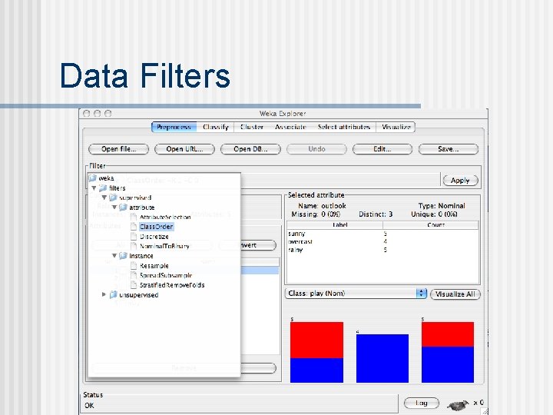Screen dimensions: 553x415
Task: Click the rainy row in label table
Action: tap(382, 250)
